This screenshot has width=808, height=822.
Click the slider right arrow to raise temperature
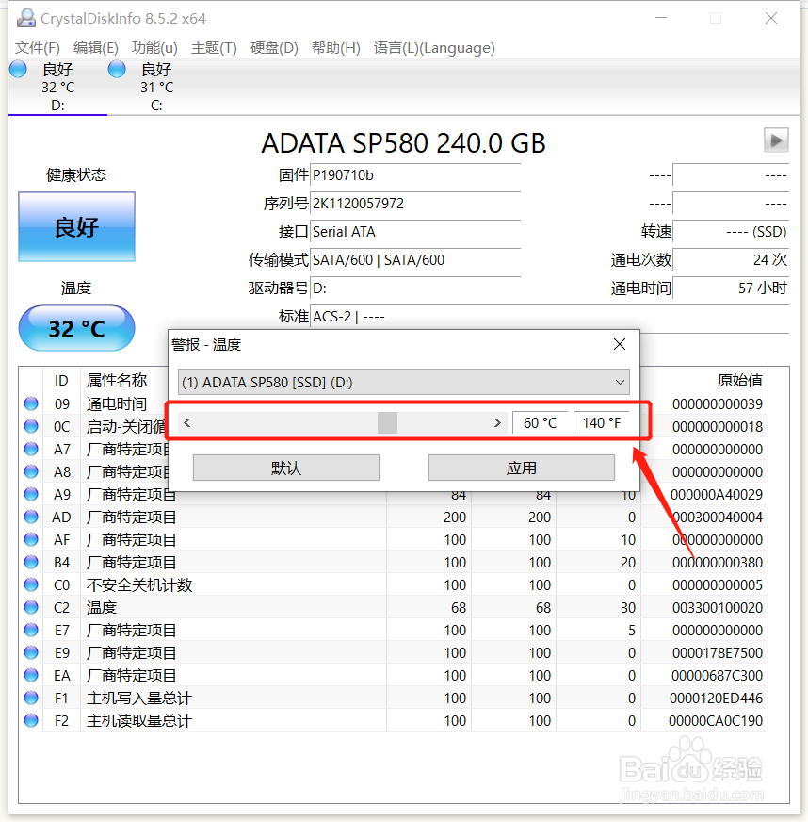[497, 422]
